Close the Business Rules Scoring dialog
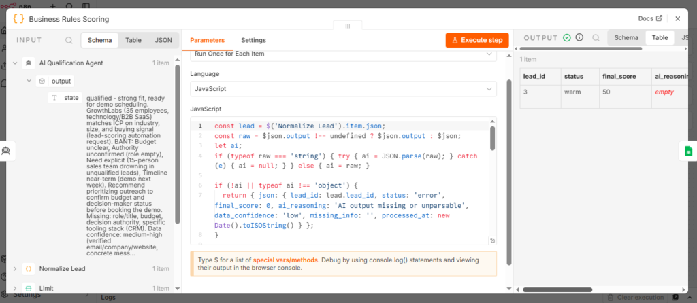The height and width of the screenshot is (303, 697). coord(677,18)
